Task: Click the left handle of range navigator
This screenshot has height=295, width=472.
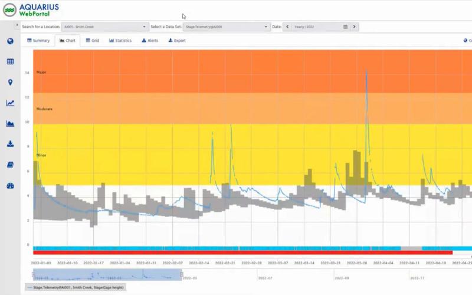Action: 34,274
